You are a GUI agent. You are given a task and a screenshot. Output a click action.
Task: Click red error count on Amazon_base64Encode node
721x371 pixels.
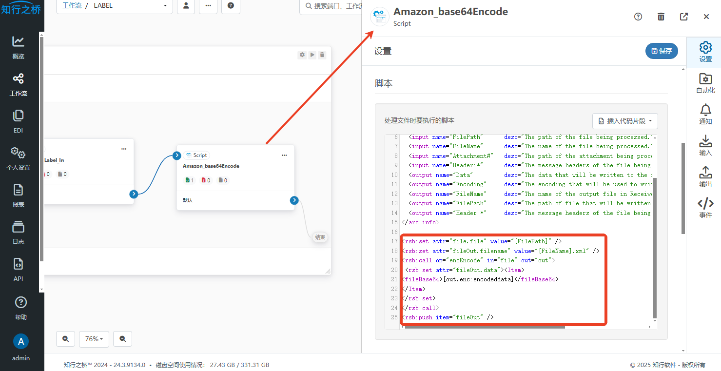coord(206,180)
